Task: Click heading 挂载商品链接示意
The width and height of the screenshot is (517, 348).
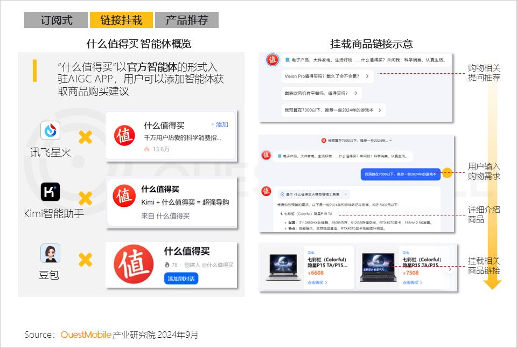Action: pos(372,44)
